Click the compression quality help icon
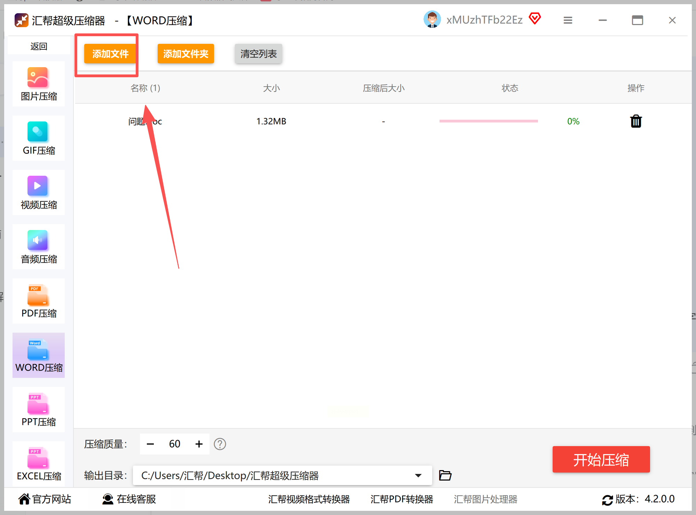Image resolution: width=696 pixels, height=515 pixels. [x=220, y=444]
